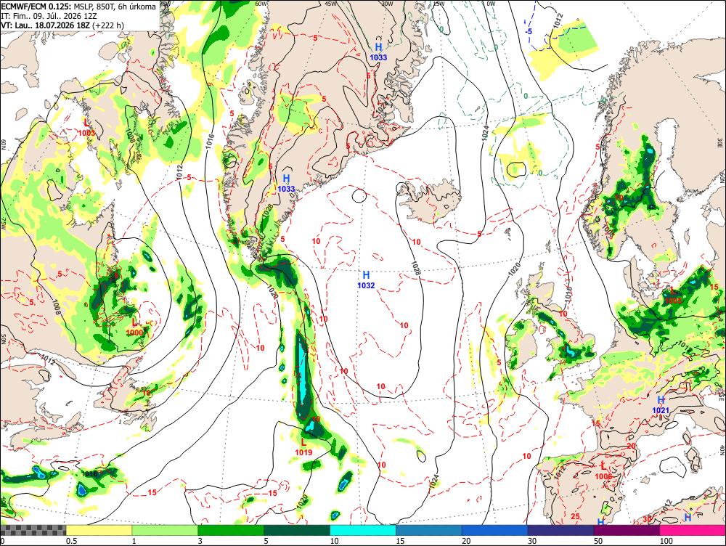Click the '(+222 h)' forecast hour text

point(108,25)
